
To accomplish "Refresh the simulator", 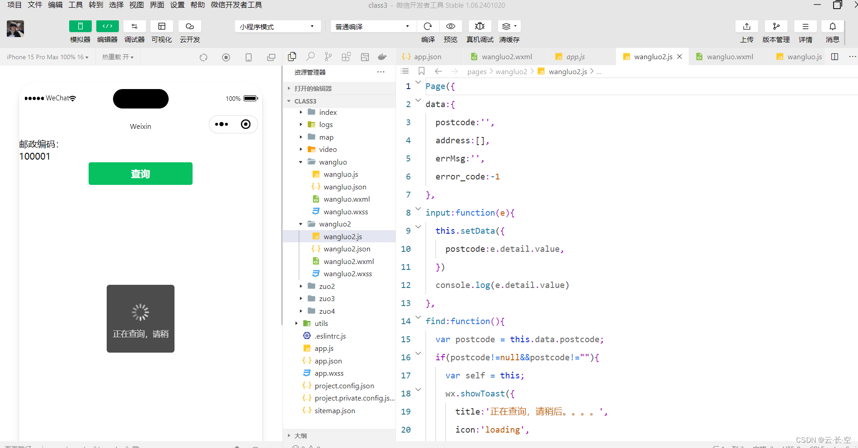I will pyautogui.click(x=203, y=57).
